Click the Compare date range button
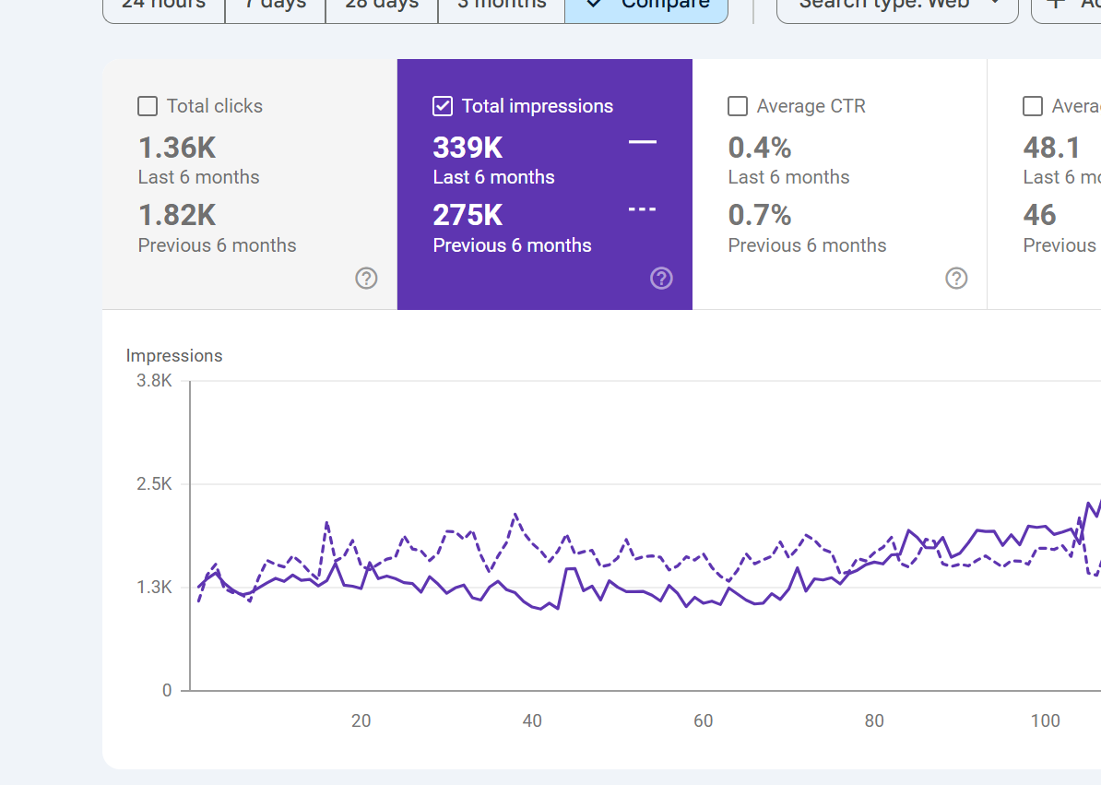Viewport: 1101px width, 785px height. pos(646,6)
